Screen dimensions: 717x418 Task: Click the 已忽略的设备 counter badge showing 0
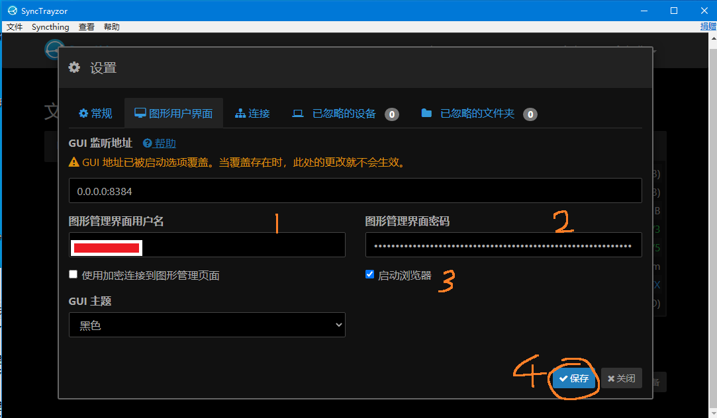coord(392,114)
